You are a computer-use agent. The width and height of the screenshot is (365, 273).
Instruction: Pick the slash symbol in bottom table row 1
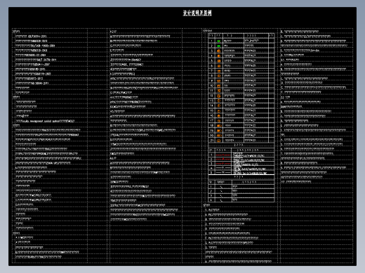pos(221,187)
